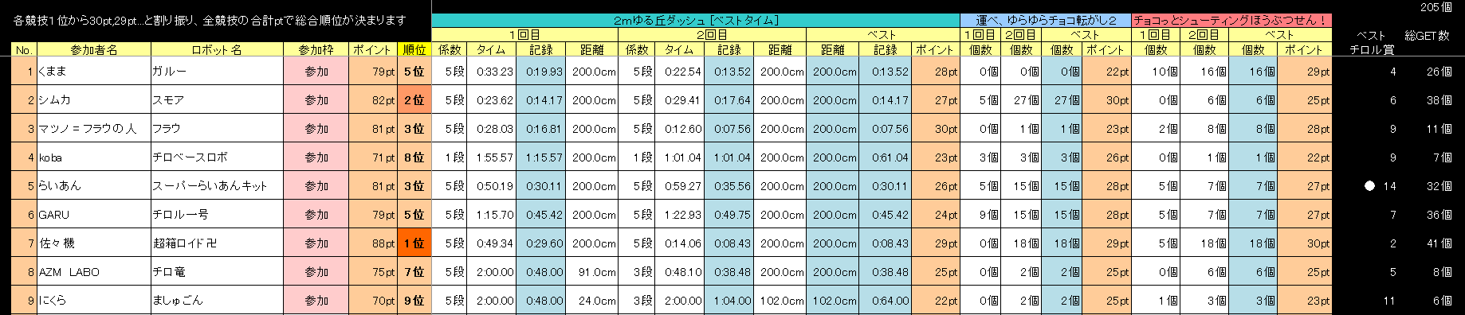Select the 運べ、ゆらゆらチョコ転がし2 header
Screen dimensions: 1465x315
pyautogui.click(x=1046, y=21)
